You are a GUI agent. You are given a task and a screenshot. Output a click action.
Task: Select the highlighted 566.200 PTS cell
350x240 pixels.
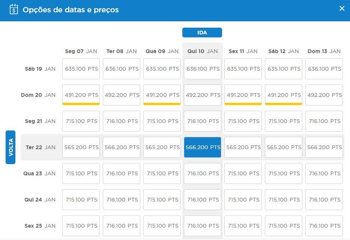coord(203,147)
